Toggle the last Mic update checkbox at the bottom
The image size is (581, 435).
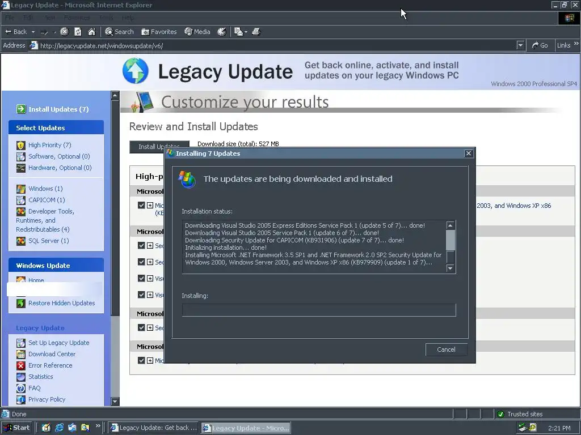[x=141, y=360]
